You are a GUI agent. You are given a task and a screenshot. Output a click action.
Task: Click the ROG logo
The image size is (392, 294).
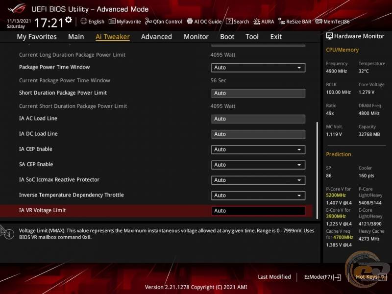tap(17, 9)
